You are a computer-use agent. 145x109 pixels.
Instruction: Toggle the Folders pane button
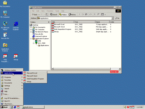click(x=63, y=14)
